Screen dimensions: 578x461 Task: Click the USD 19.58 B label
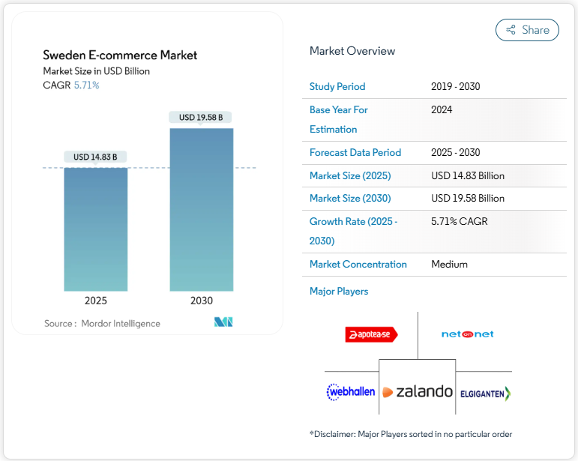[x=201, y=117]
